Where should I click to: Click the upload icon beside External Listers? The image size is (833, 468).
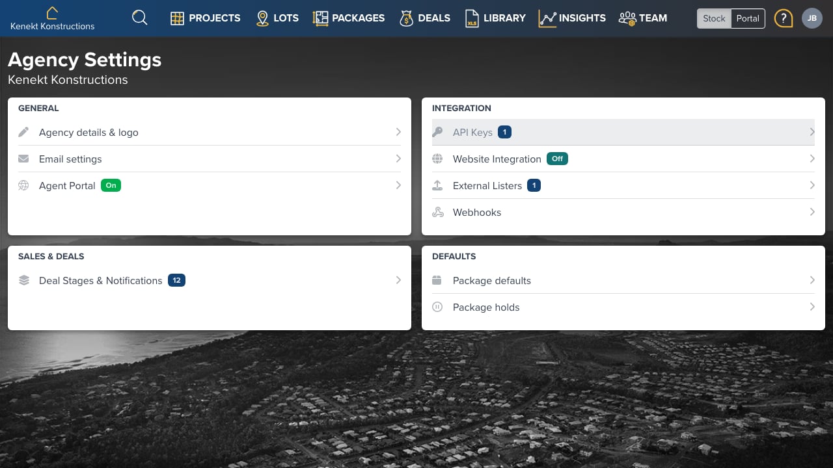point(437,185)
